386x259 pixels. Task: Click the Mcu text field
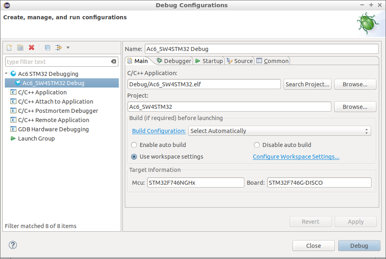pos(195,183)
